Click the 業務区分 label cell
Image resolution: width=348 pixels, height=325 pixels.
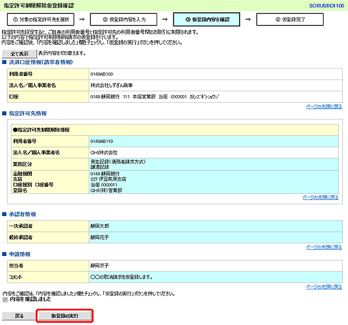(50, 164)
